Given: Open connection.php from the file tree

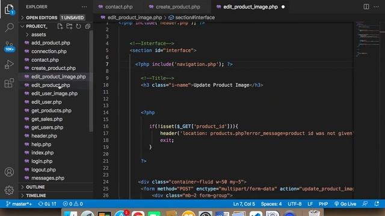Looking at the screenshot, I should pos(49,52).
